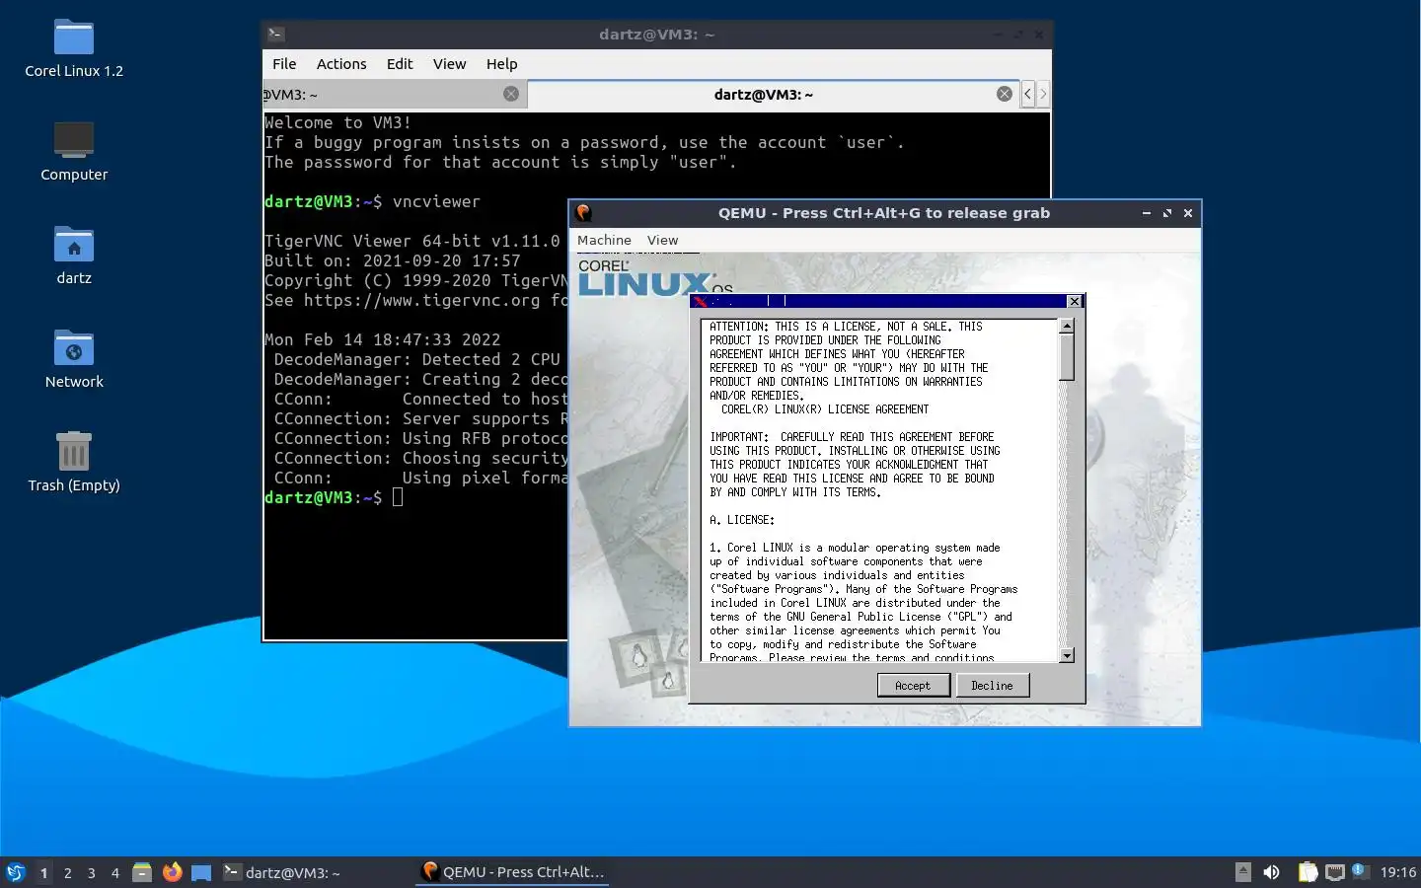
Task: Decline the Corel Linux license agreement
Action: click(x=992, y=686)
